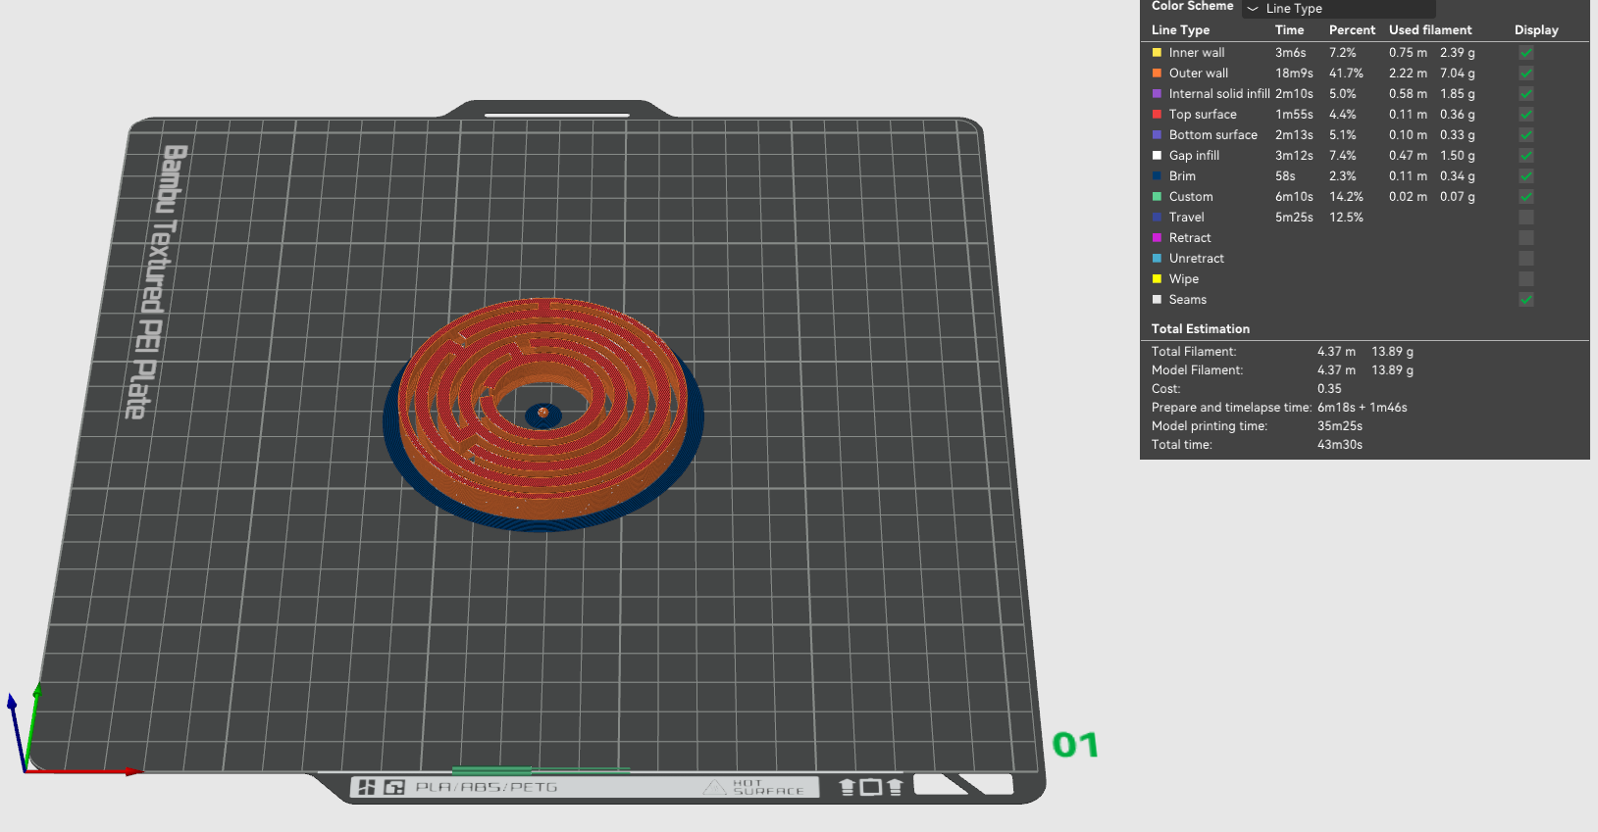1598x832 pixels.
Task: Click the yellow Inner wall legend square
Action: [1157, 53]
